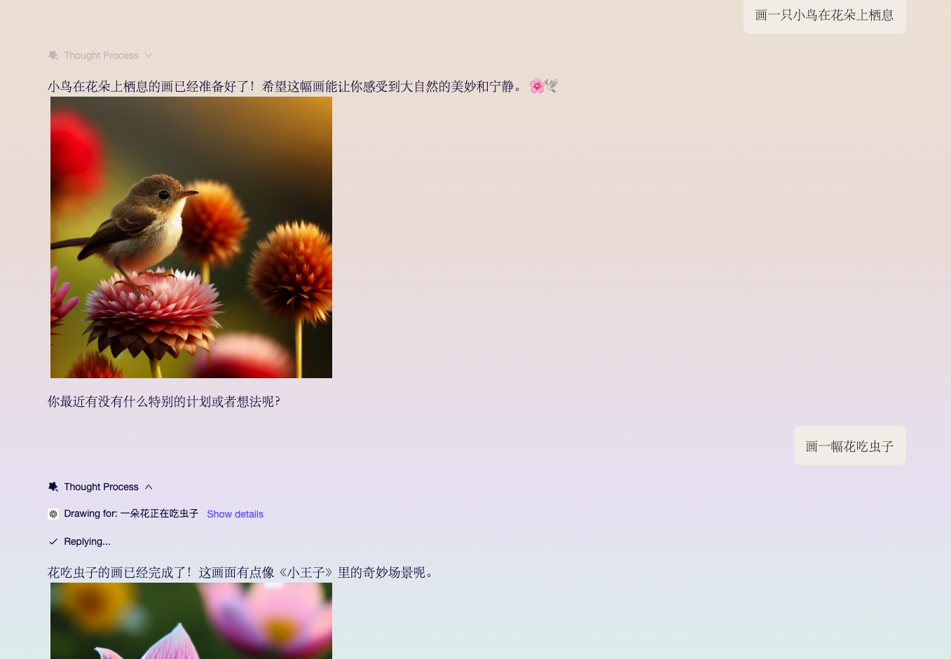Click the dark Thought Process label
The height and width of the screenshot is (659, 951).
click(101, 487)
